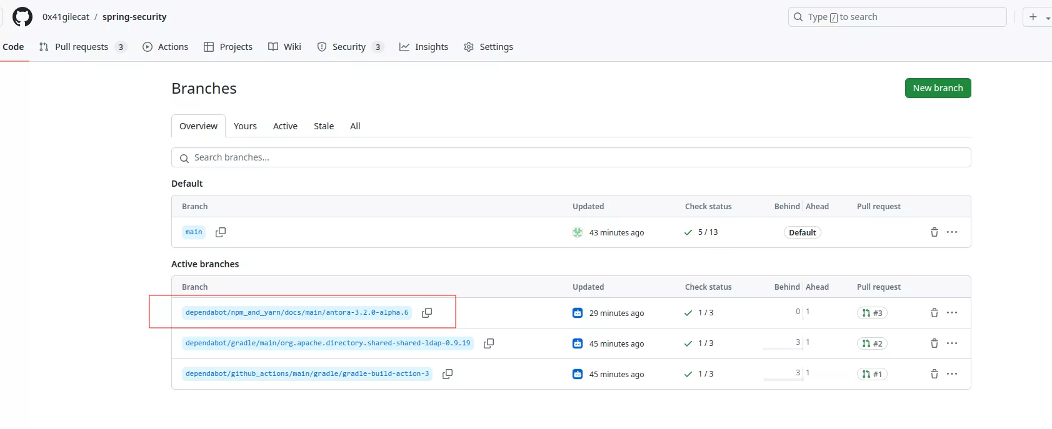Image resolution: width=1052 pixels, height=429 pixels.
Task: View check status of antora branch
Action: pos(699,313)
